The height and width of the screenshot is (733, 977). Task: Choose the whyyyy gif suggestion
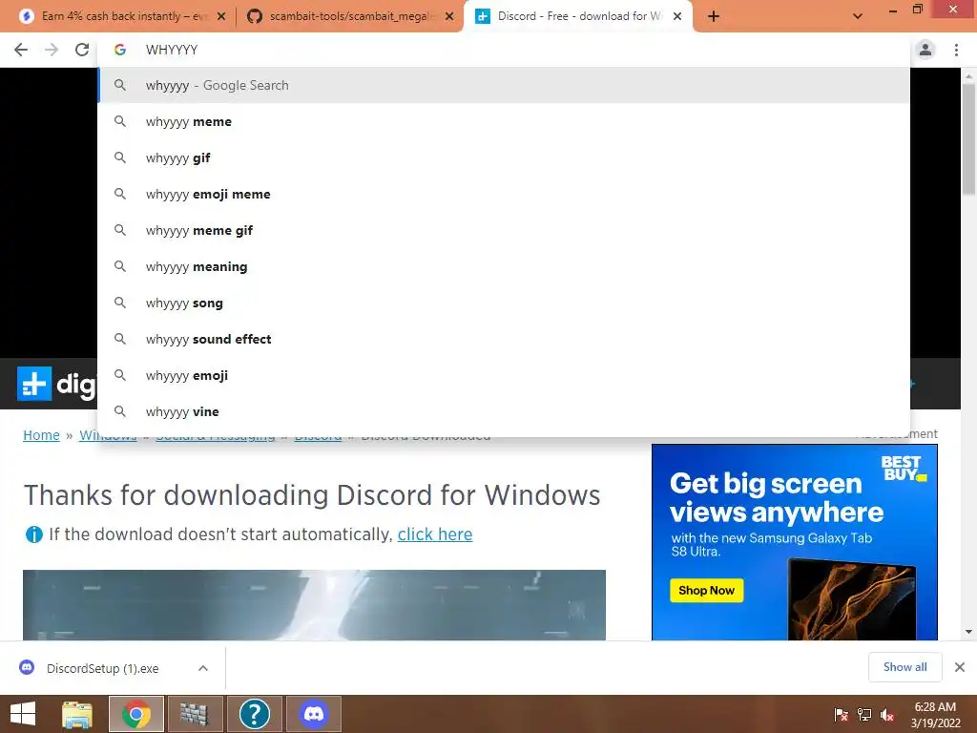[504, 157]
